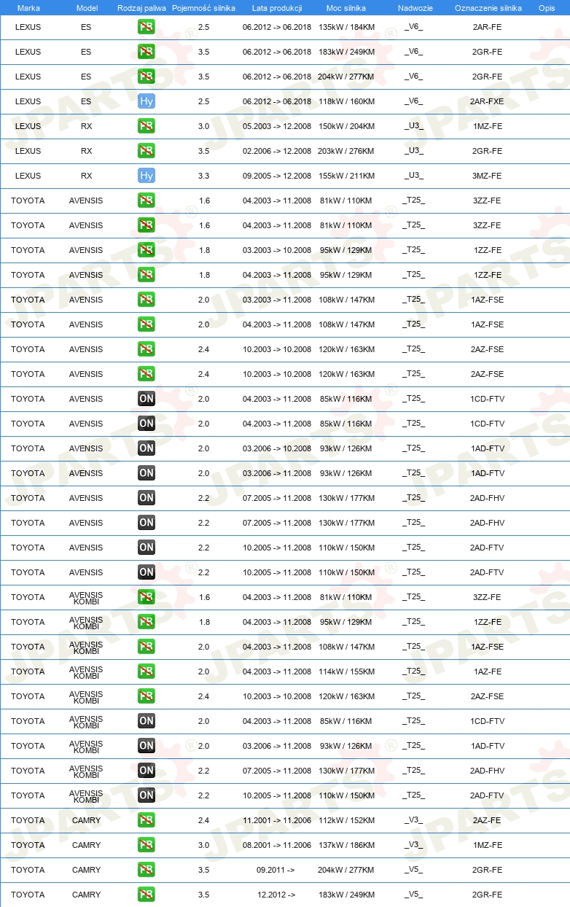The image size is (570, 907).
Task: Click petrol icon in Avensis Kombi 3ZZ-FE row
Action: click(x=147, y=597)
